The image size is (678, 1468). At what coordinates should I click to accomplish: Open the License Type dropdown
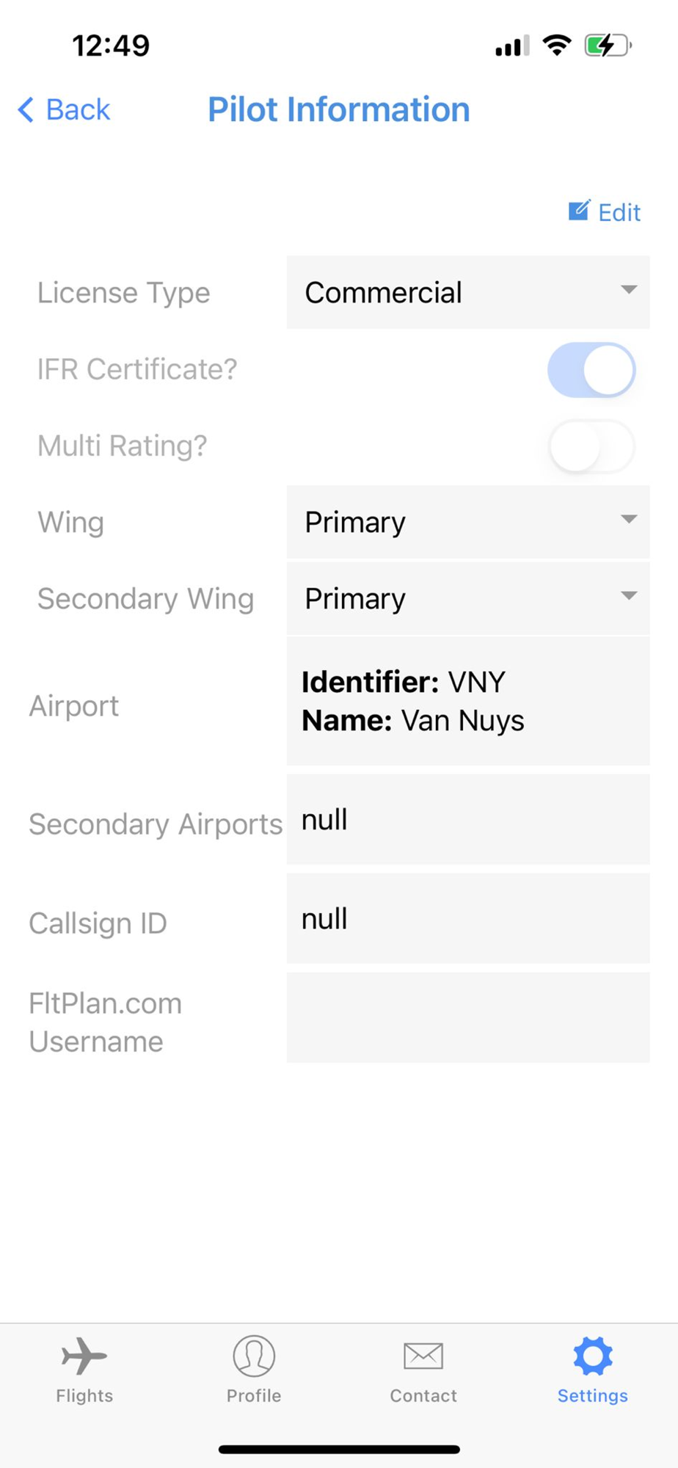[x=468, y=292]
